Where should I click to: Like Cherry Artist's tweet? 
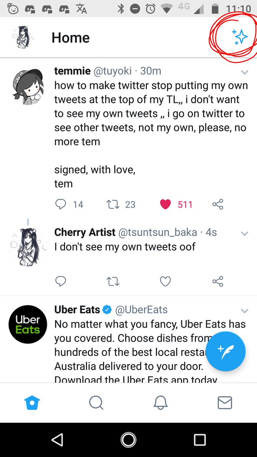tap(165, 281)
